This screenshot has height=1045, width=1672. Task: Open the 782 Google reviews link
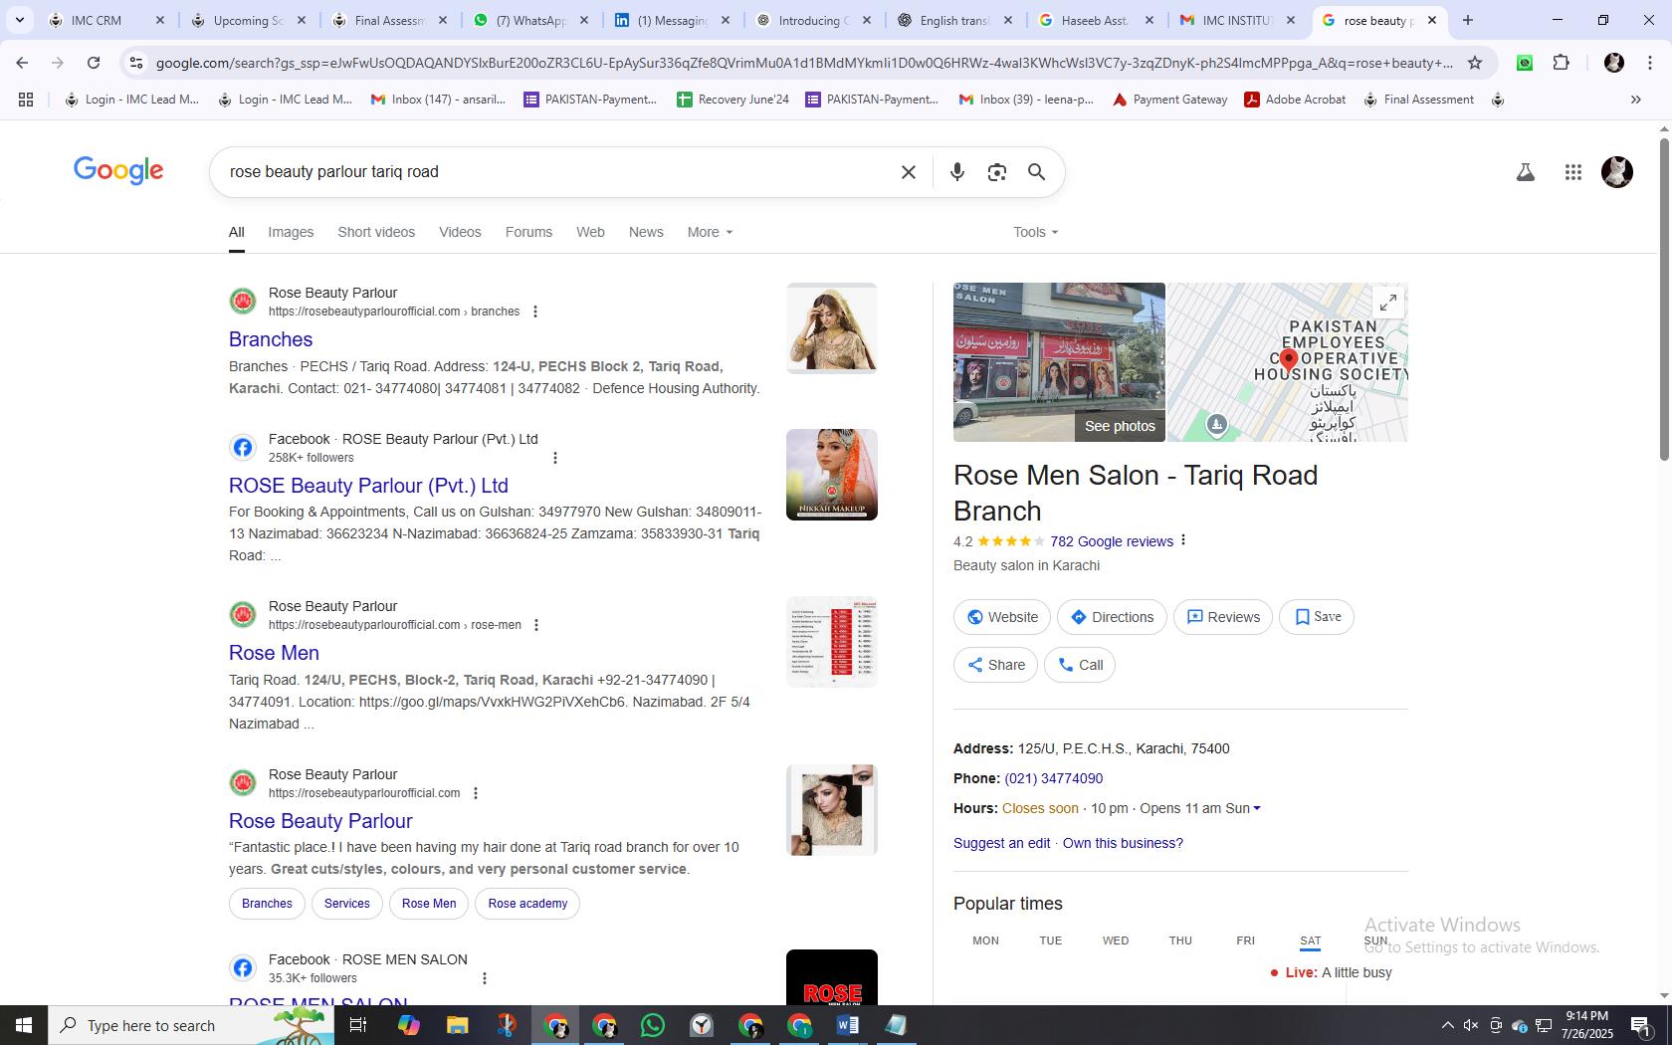pos(1111,541)
